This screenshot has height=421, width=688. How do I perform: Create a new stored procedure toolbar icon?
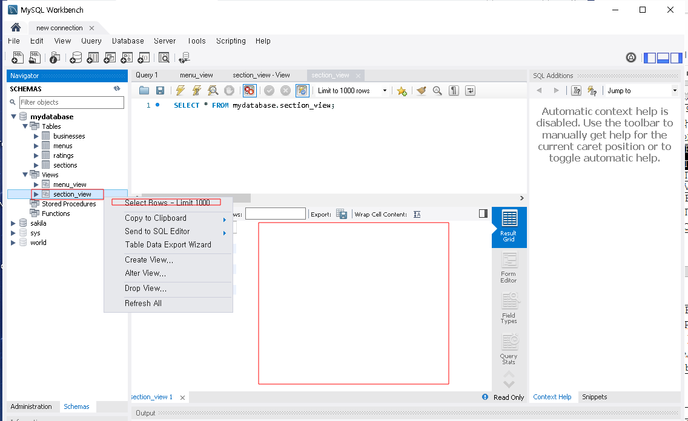tap(127, 57)
